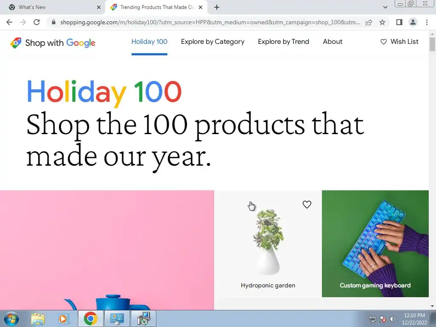
Task: Expand the tab search chevron
Action: coord(385,7)
